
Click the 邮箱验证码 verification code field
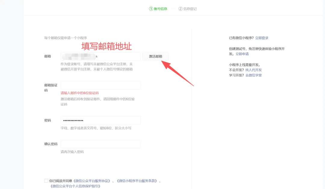(101, 85)
